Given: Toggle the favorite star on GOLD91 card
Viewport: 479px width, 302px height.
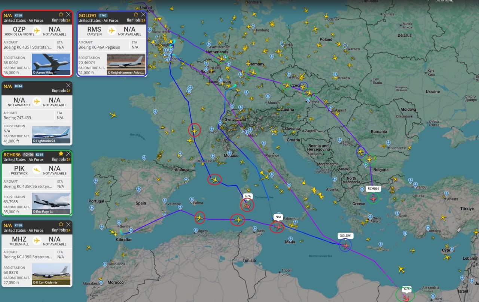Looking at the screenshot, I should 136,15.
